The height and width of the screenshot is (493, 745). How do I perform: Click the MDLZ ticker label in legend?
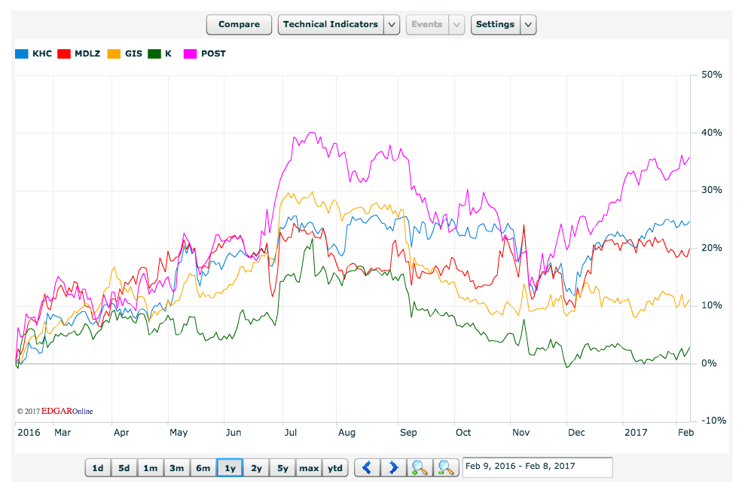coord(87,54)
